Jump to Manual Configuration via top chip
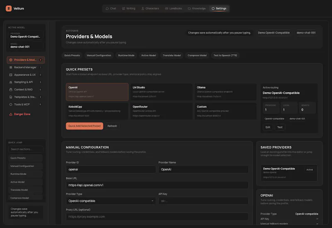332x228 pixels. click(99, 56)
